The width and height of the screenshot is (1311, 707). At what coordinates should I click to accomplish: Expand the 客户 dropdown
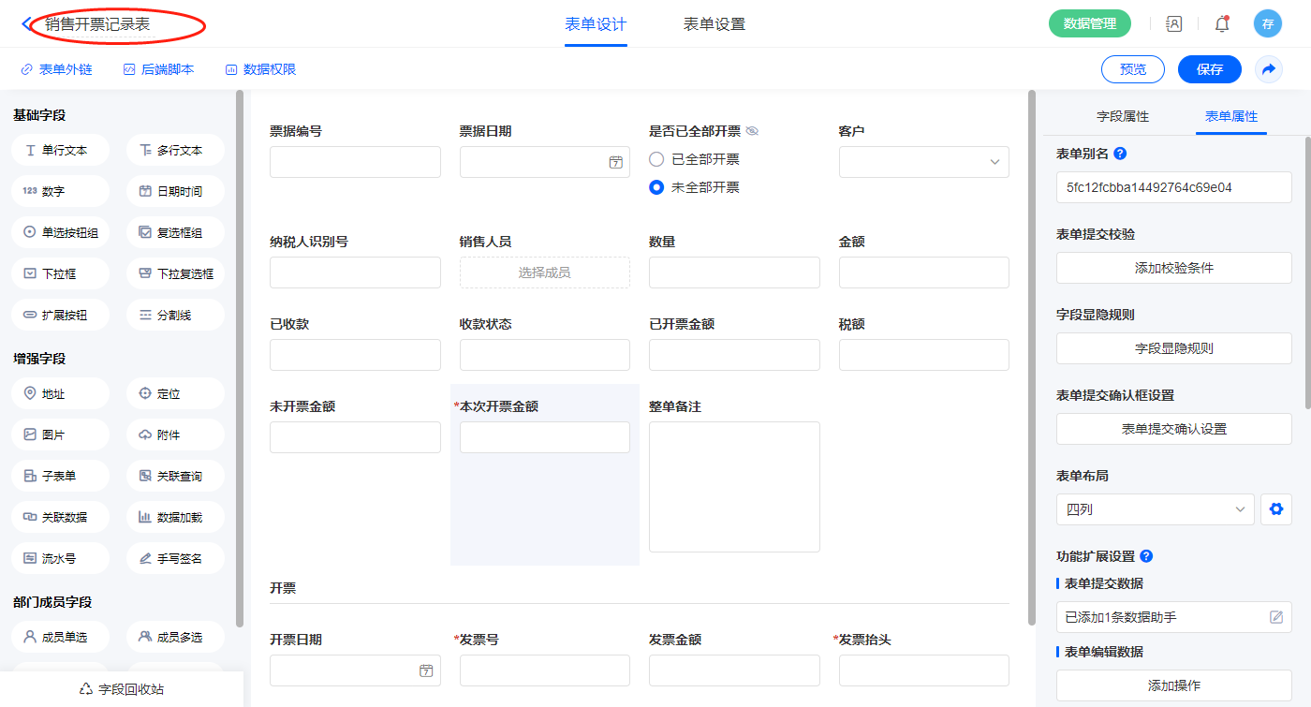coord(923,162)
